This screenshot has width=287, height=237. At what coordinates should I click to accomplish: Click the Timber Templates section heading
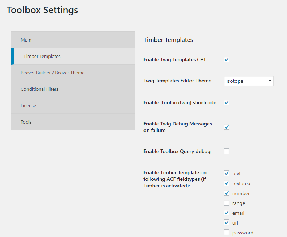[x=168, y=40]
